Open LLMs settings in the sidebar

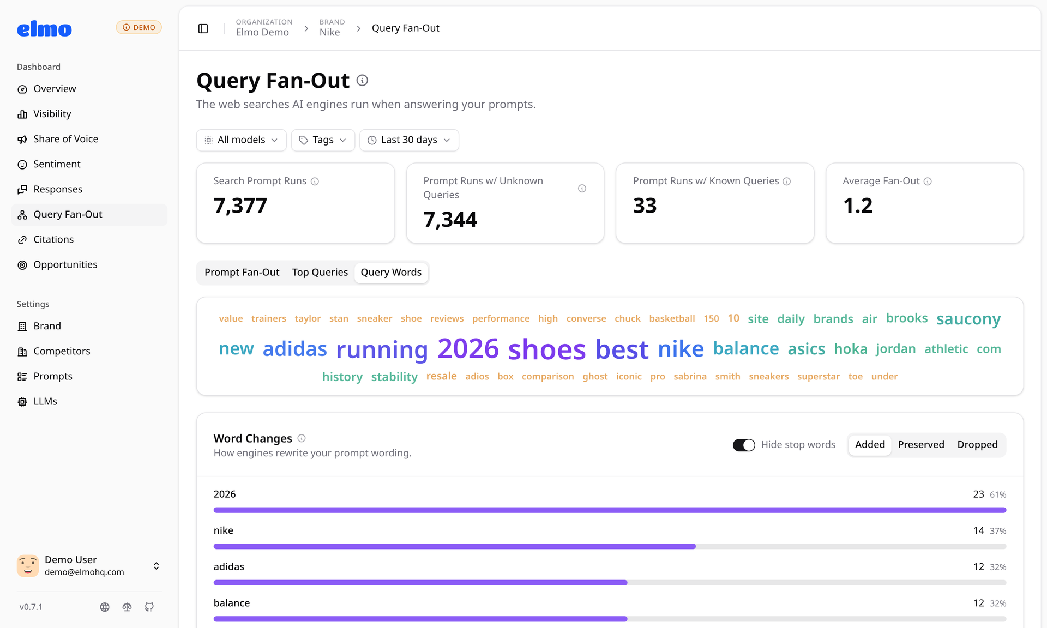[x=89, y=401]
